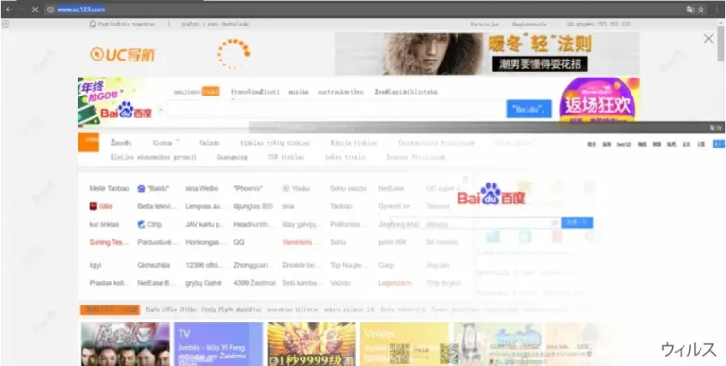Focus the main Baidu search input field
726x366 pixels.
point(337,110)
